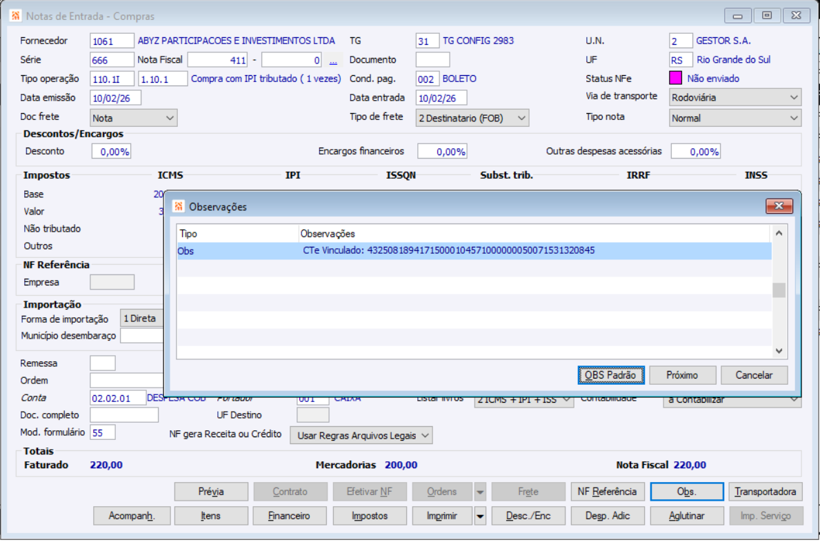Viewport: 820px width, 542px height.
Task: Click the Série field
Action: tap(112, 60)
